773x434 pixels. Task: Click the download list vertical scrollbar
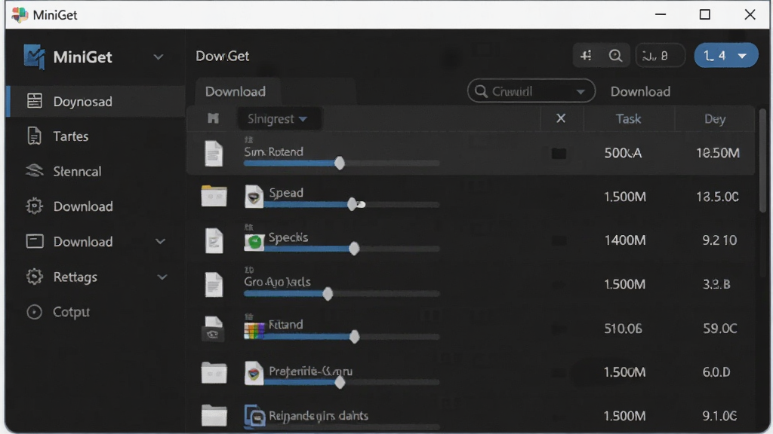(762, 160)
